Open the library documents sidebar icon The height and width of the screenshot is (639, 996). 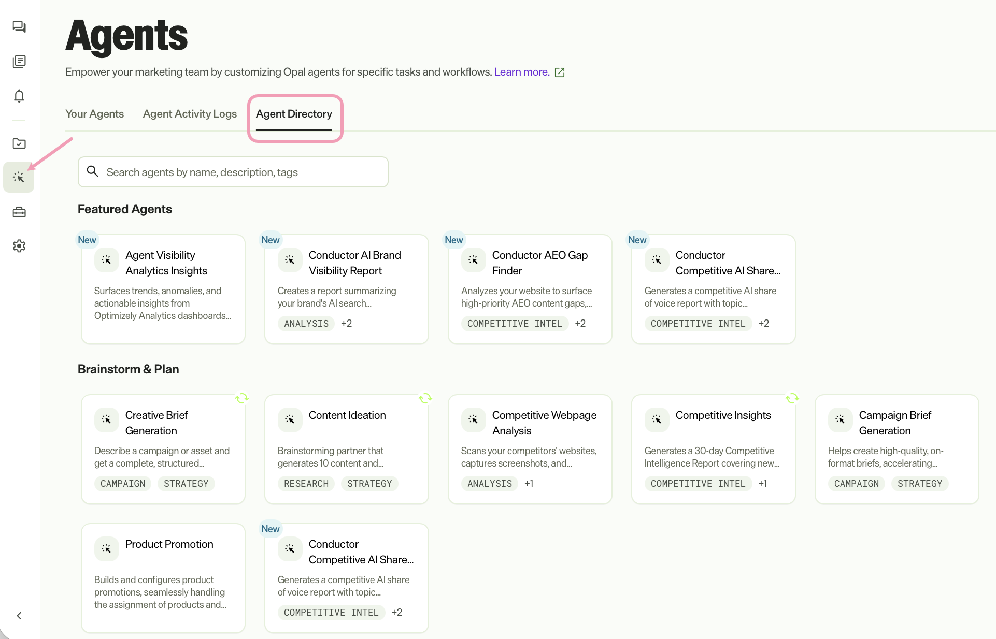[x=19, y=62]
